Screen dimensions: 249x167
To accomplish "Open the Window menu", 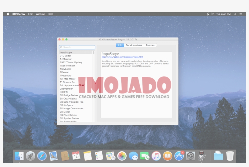I will click(x=40, y=14).
